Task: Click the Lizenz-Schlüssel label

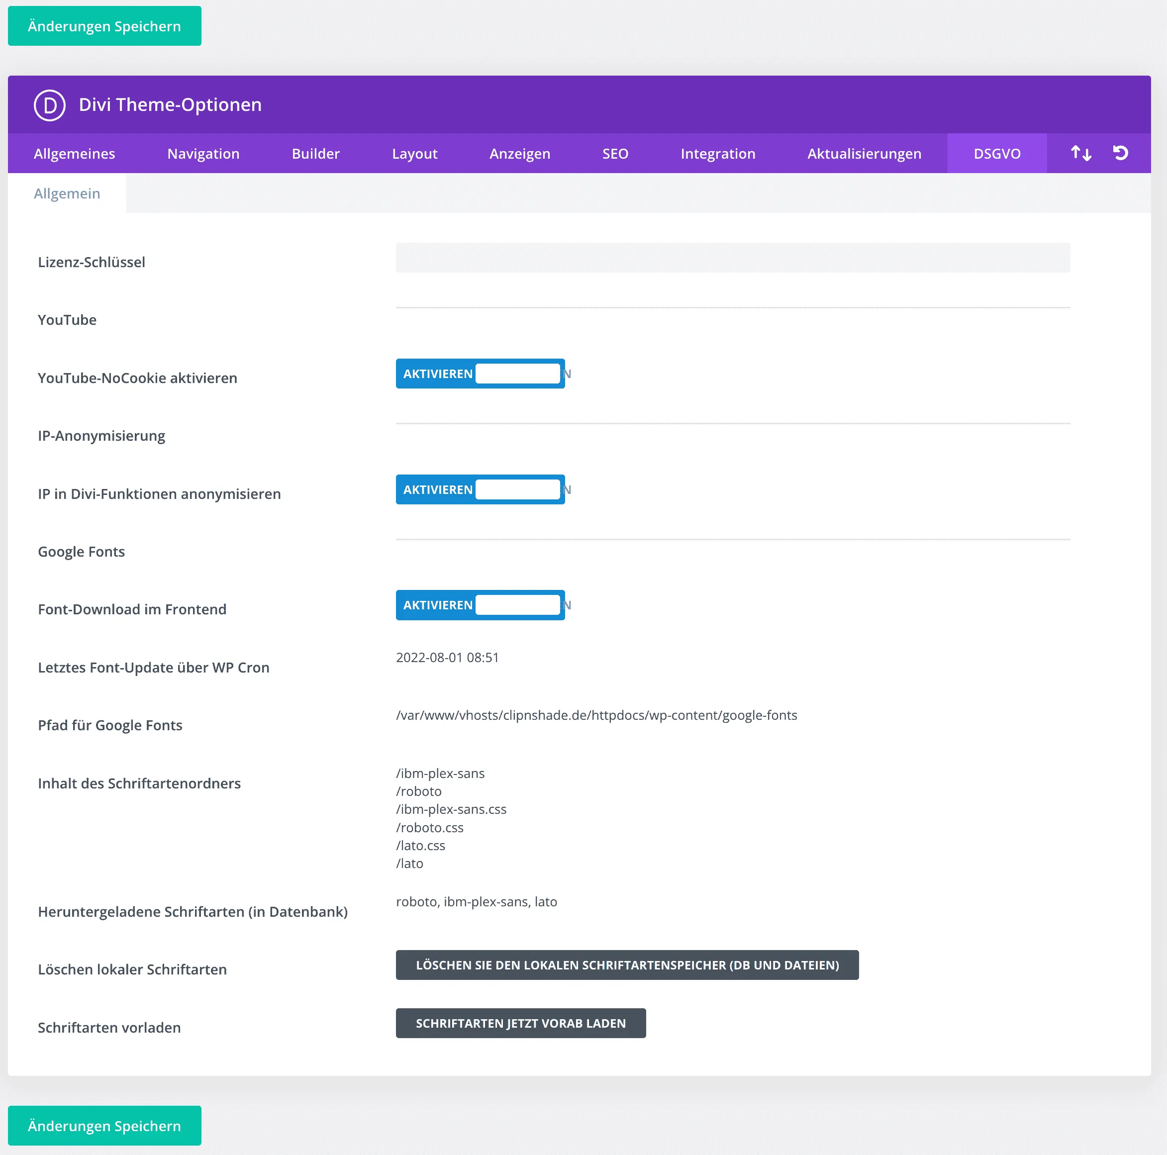Action: (92, 262)
